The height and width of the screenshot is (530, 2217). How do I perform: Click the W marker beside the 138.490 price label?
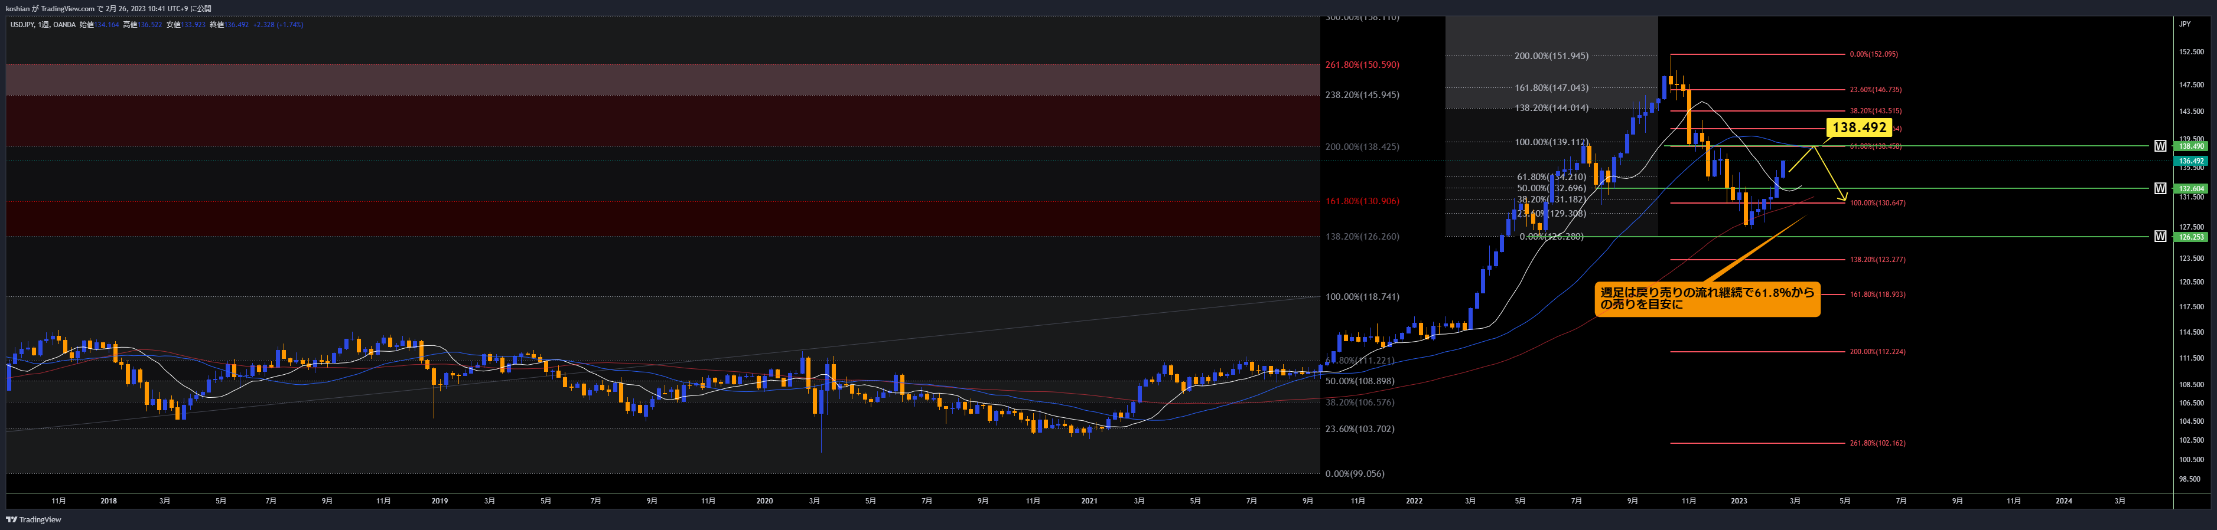(x=2160, y=146)
